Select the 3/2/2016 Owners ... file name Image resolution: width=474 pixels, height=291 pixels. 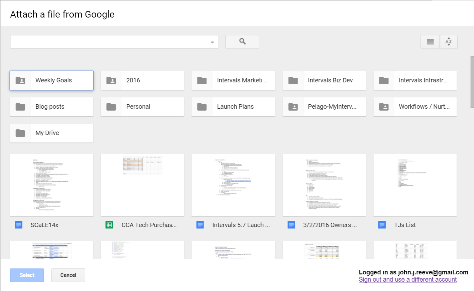330,225
